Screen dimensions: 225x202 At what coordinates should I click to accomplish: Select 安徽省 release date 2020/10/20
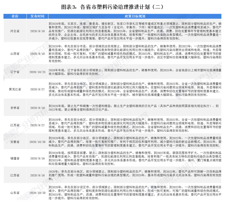click(x=37, y=142)
